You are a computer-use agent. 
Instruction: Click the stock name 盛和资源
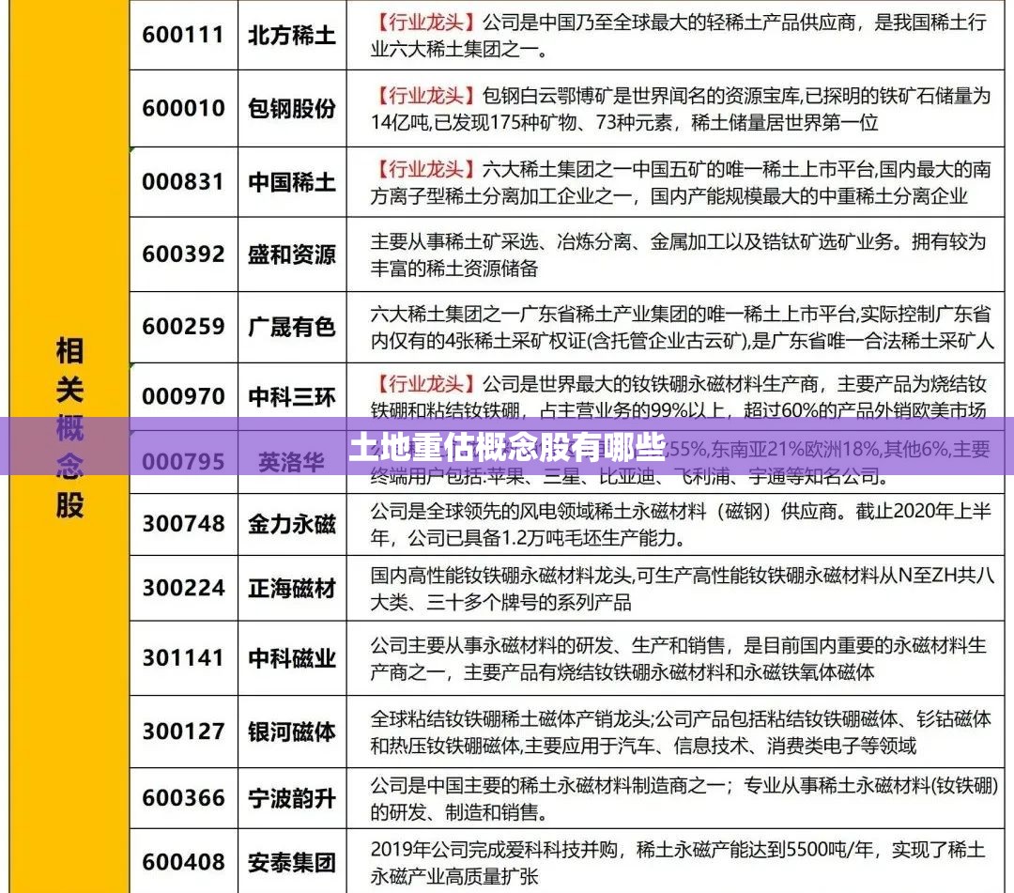[x=292, y=254]
